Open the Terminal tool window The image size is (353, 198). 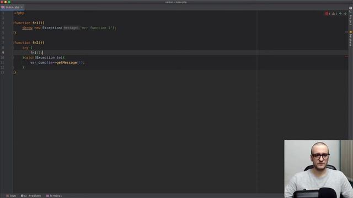54,196
